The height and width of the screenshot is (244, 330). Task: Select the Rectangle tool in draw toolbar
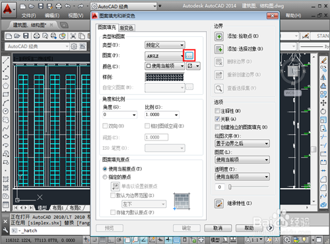tap(6, 94)
